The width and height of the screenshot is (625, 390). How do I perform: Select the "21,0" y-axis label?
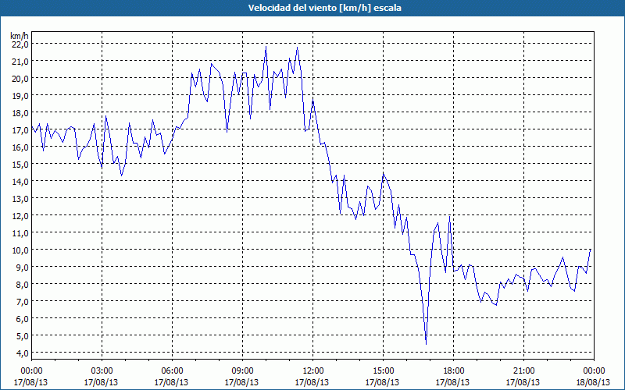point(20,62)
